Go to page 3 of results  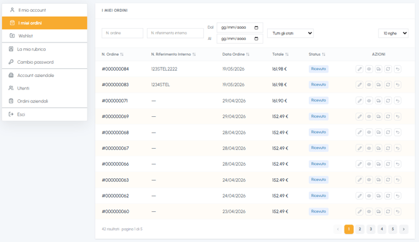coord(371,229)
